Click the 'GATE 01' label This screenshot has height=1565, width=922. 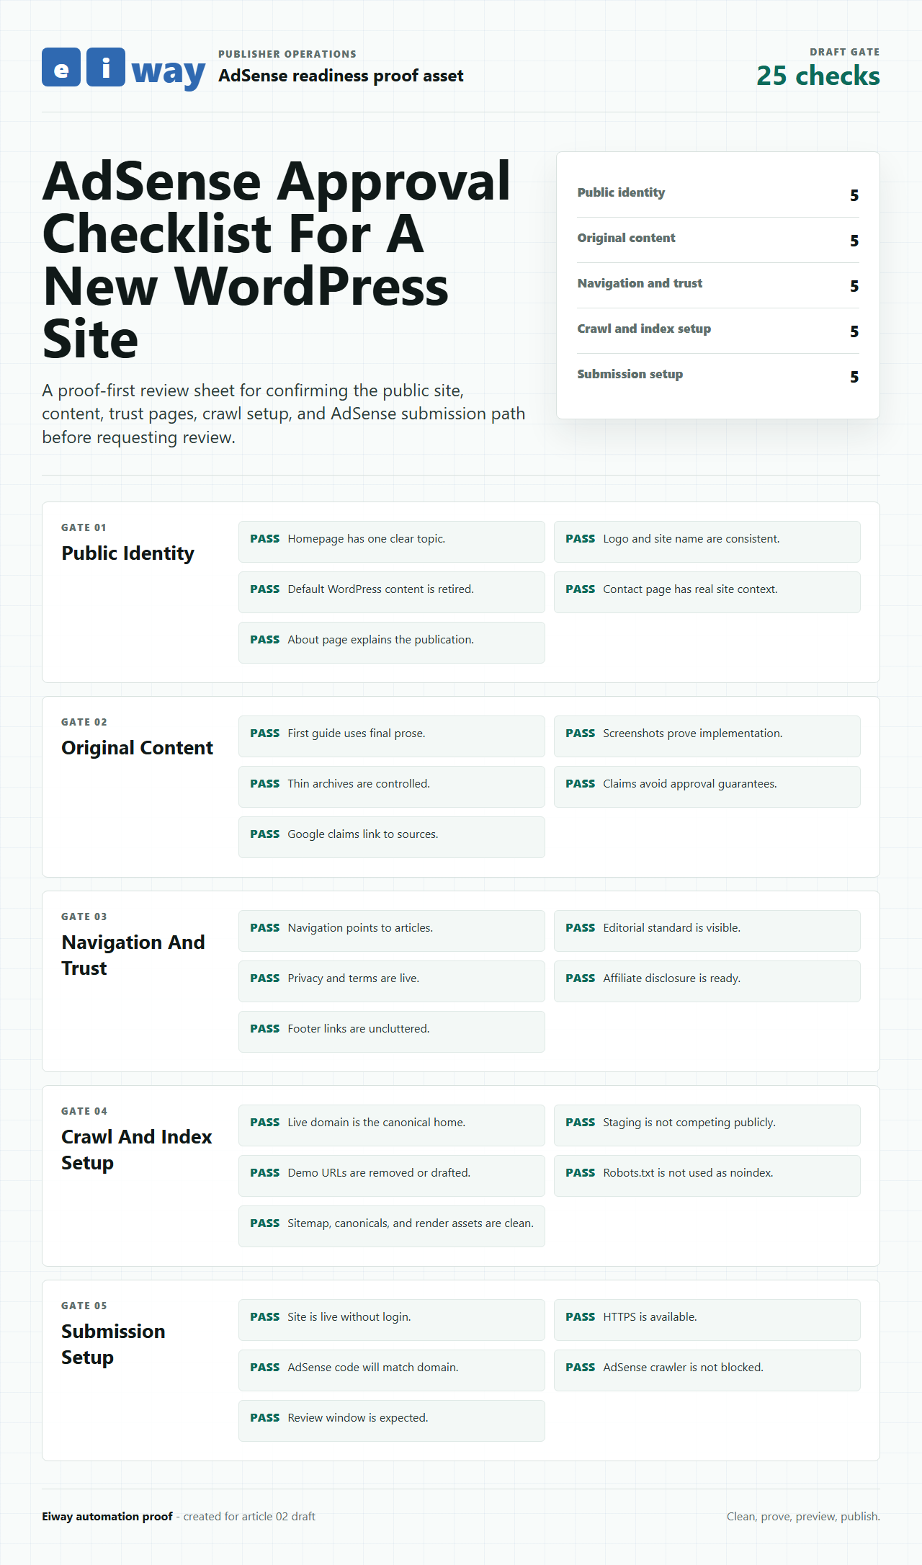click(x=84, y=527)
